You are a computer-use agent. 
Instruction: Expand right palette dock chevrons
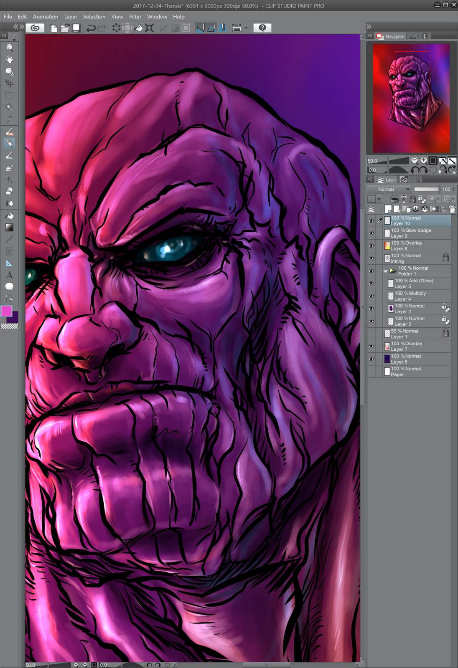tap(369, 26)
